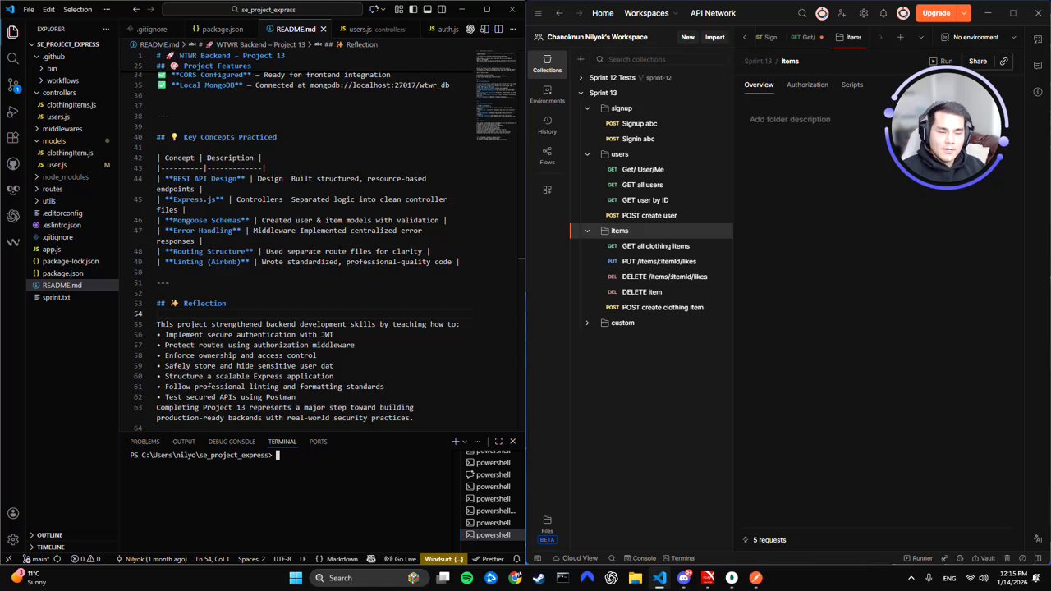Open Postman trash icon in footer
The height and width of the screenshot is (591, 1051).
[x=1007, y=558]
